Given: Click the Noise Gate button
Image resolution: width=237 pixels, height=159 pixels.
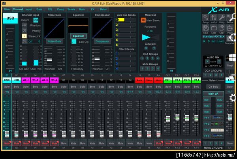Looking at the screenshot, I should (54, 41).
